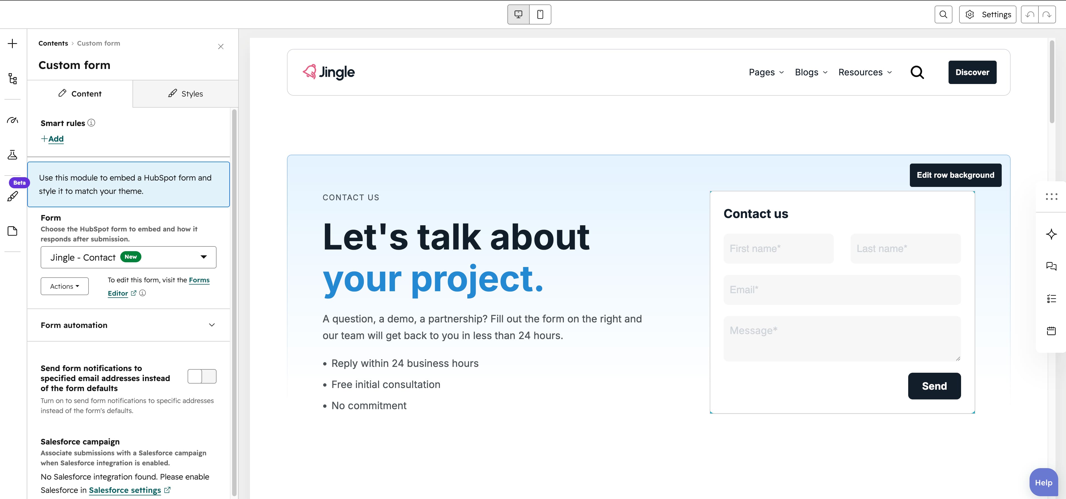Image resolution: width=1066 pixels, height=499 pixels.
Task: Switch to mobile preview view
Action: tap(540, 14)
